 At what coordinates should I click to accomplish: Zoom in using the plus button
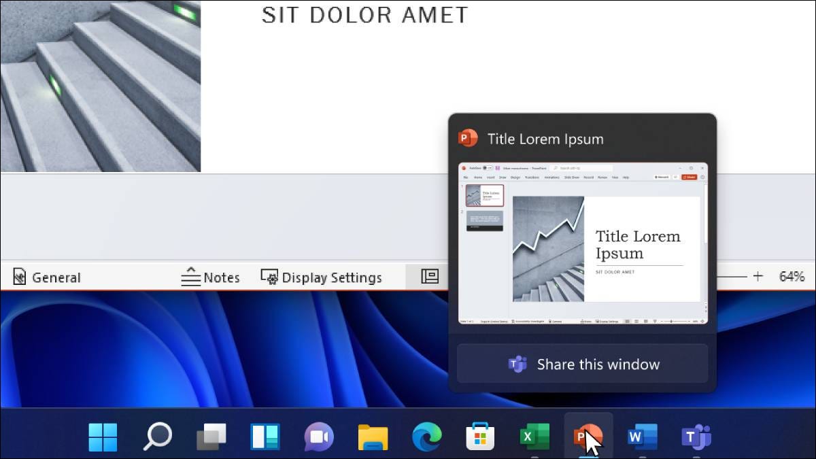758,277
